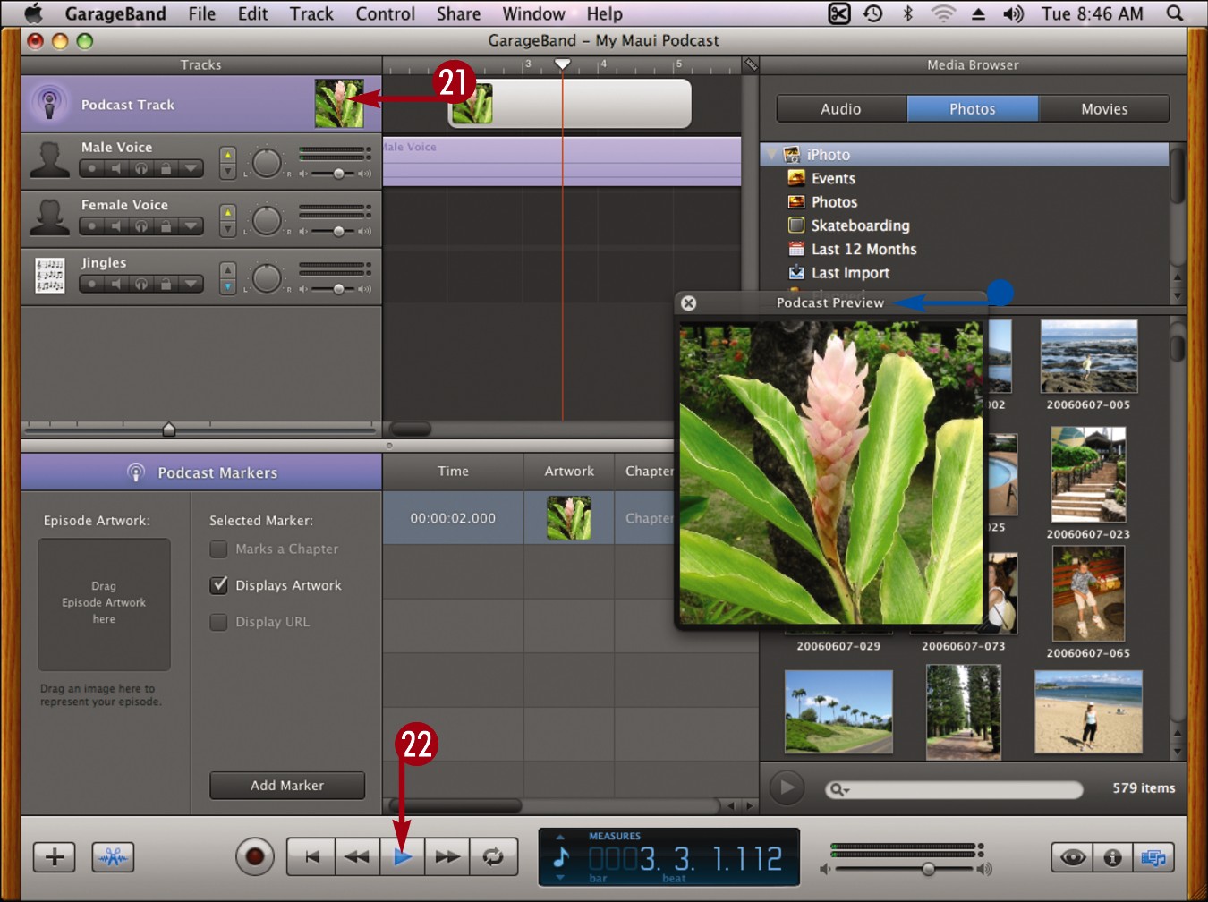Switch to Audio tab in Media Browser
Viewport: 1208px width, 902px height.
click(x=841, y=109)
